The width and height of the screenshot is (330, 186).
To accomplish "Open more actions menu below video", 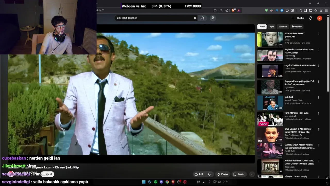I will click(x=252, y=174).
